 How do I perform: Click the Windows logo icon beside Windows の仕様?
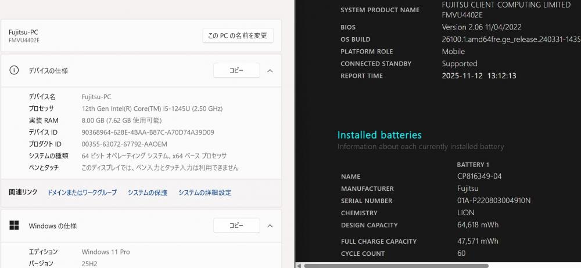point(14,226)
